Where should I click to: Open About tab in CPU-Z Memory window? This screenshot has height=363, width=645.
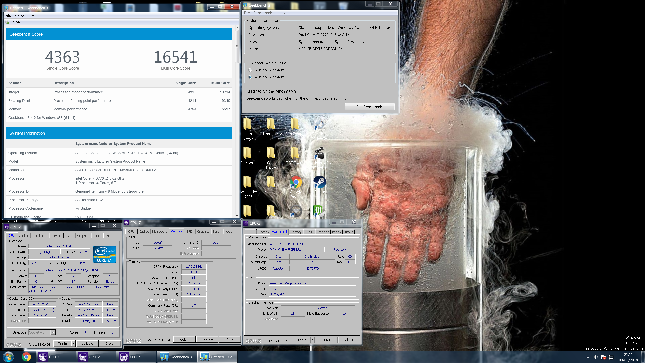[x=229, y=231]
